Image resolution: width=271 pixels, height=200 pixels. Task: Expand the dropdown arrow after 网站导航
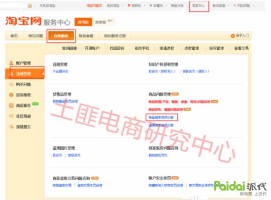pyautogui.click(x=253, y=6)
